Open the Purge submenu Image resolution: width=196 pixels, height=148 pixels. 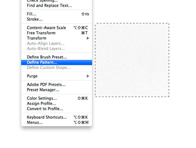point(56,76)
